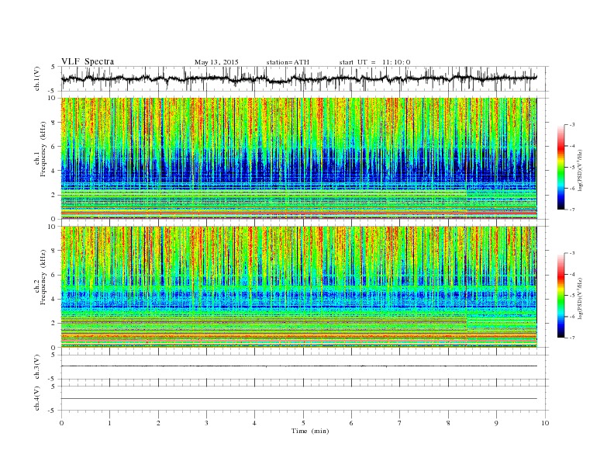Click the "VLF Spectra" plot title

pos(88,61)
